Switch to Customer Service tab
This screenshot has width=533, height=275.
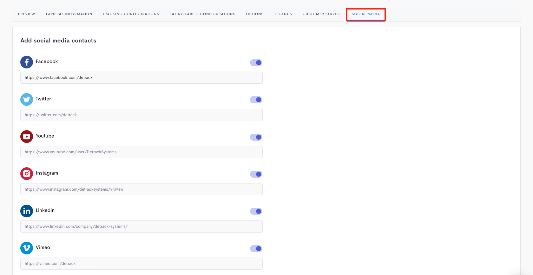point(322,14)
